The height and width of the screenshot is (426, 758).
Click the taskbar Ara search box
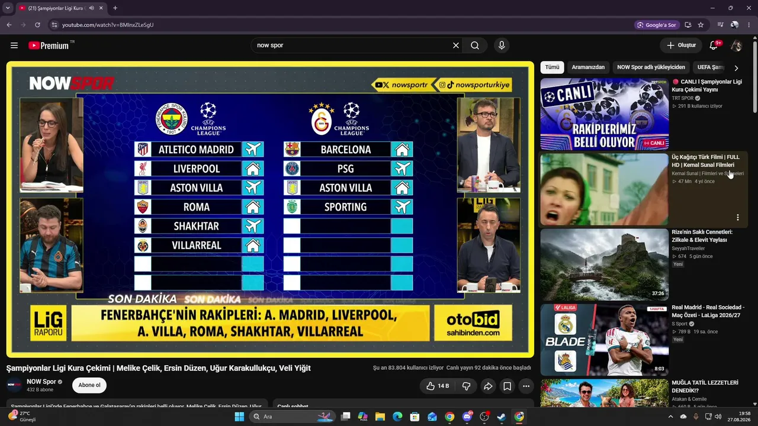click(x=293, y=417)
